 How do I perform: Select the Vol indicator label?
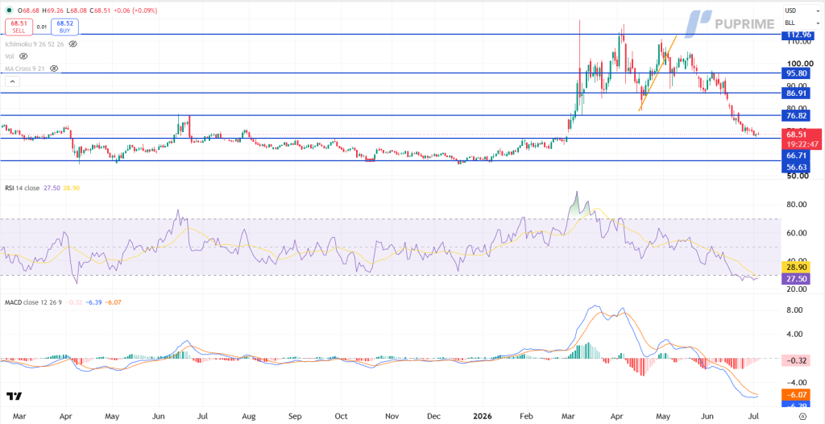pyautogui.click(x=10, y=56)
